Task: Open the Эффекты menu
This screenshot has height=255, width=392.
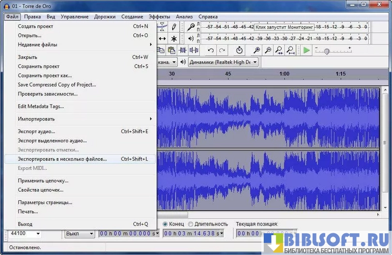Action: (x=159, y=16)
